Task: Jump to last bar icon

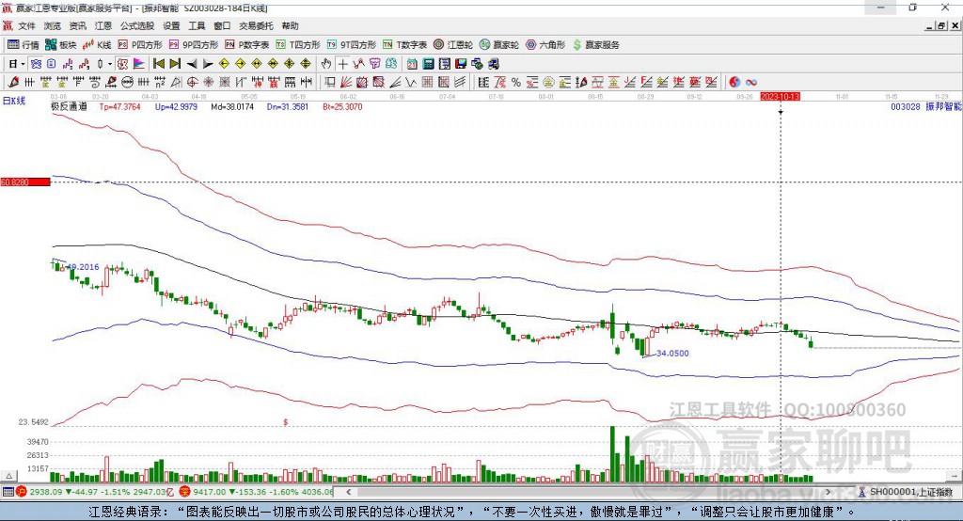Action: click(175, 64)
